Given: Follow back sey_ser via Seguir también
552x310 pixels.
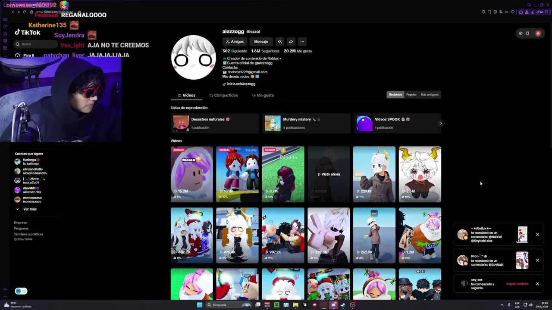Looking at the screenshot, I should click(x=517, y=284).
